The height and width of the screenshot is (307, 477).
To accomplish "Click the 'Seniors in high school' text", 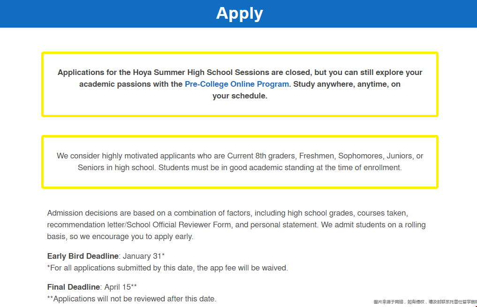I will [116, 167].
